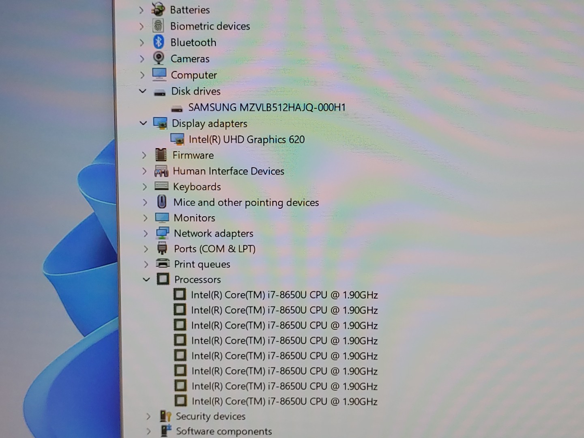Image resolution: width=584 pixels, height=438 pixels.
Task: Select Intel(R) UHD Graphics 620 entry
Action: click(x=247, y=140)
